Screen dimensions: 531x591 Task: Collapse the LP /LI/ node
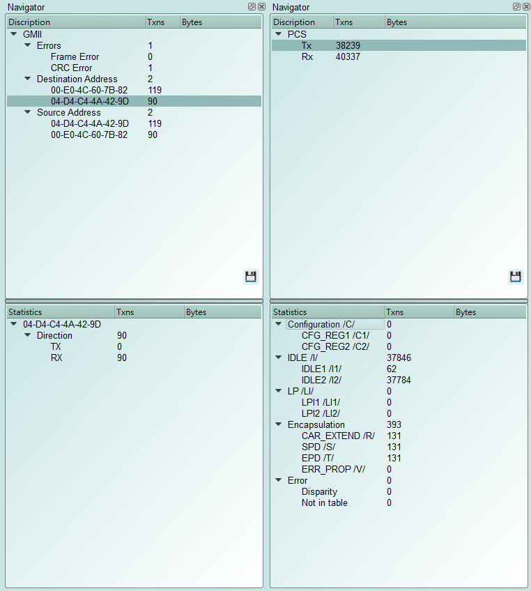[279, 391]
